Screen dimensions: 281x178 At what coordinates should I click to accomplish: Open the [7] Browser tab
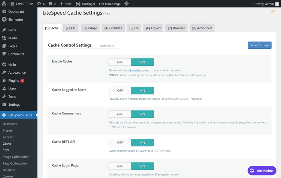176,28
